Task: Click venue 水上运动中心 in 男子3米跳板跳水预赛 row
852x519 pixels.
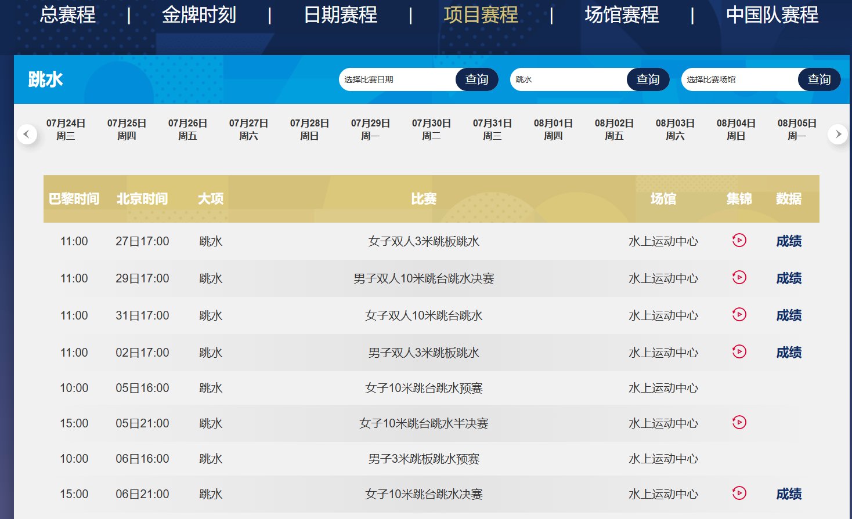Action: point(663,459)
